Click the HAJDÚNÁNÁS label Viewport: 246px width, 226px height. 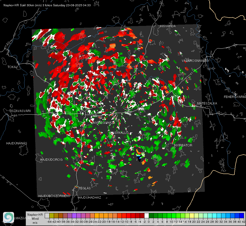point(17,143)
